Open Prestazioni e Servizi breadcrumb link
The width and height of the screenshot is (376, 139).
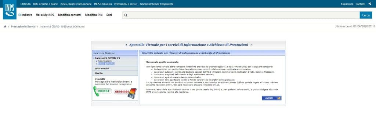tap(23, 26)
